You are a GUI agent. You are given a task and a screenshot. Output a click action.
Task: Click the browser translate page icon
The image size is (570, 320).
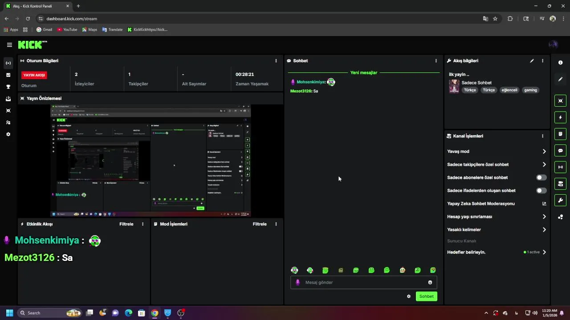485,19
